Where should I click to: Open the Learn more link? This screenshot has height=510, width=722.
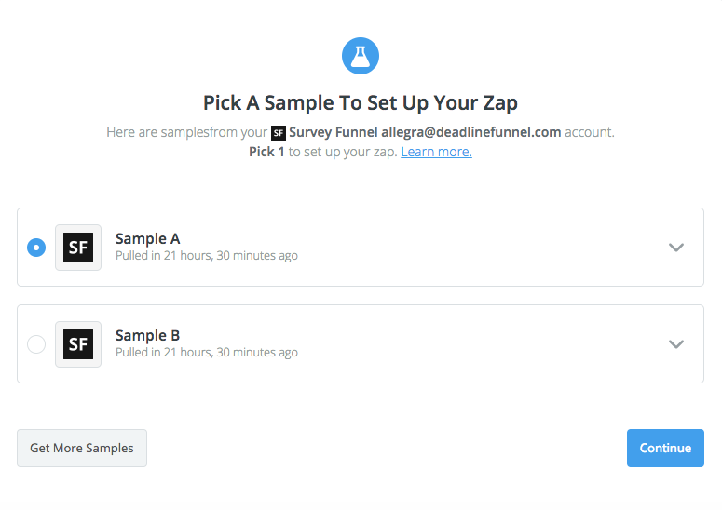436,152
